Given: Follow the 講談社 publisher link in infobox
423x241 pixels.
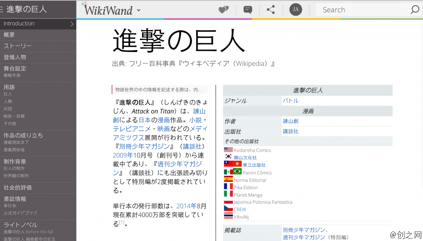Looking at the screenshot, I should tap(290, 131).
